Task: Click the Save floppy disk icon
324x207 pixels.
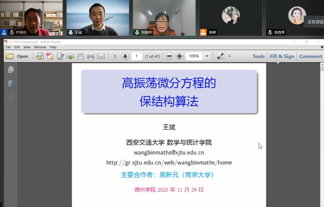Action: tap(81, 56)
